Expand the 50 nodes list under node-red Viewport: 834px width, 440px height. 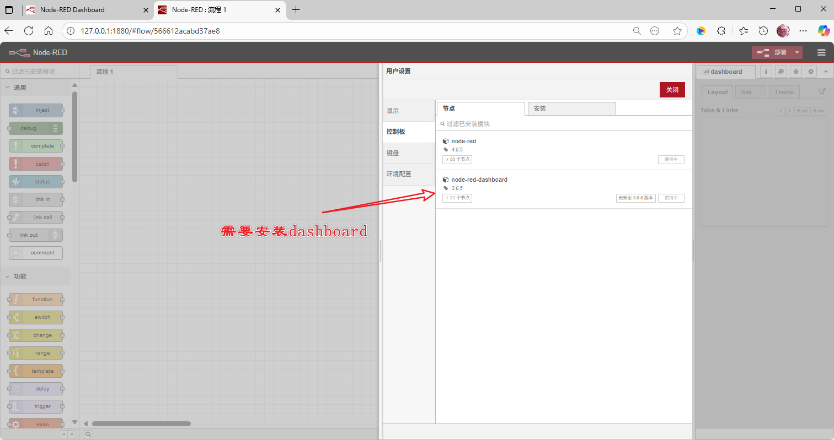coord(457,160)
